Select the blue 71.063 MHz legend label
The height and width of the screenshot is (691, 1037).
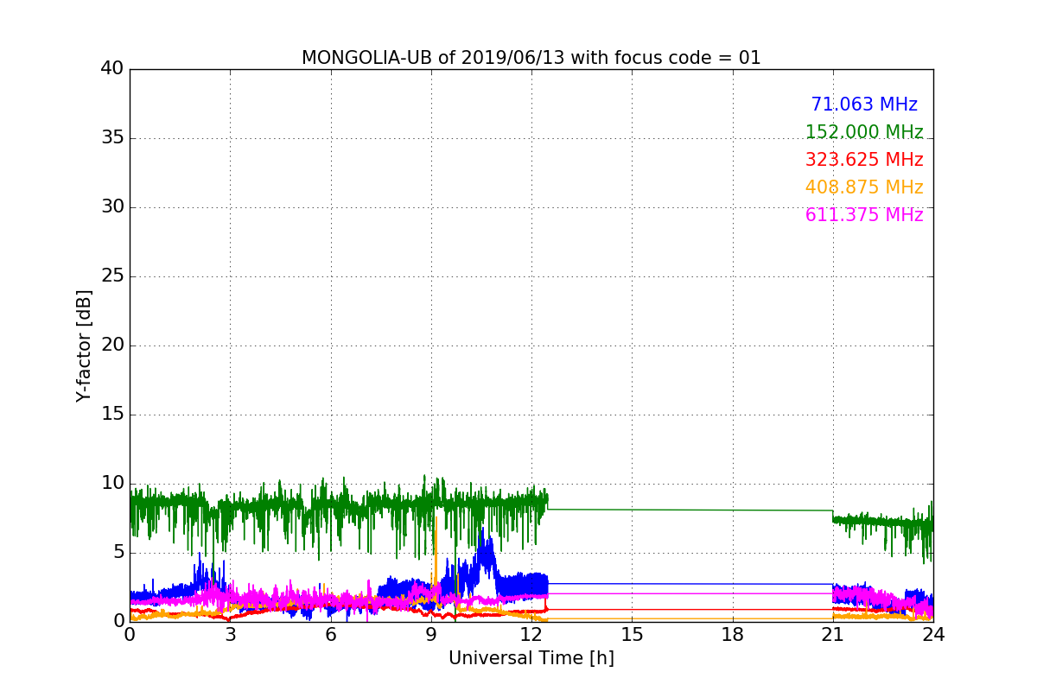[x=864, y=105]
